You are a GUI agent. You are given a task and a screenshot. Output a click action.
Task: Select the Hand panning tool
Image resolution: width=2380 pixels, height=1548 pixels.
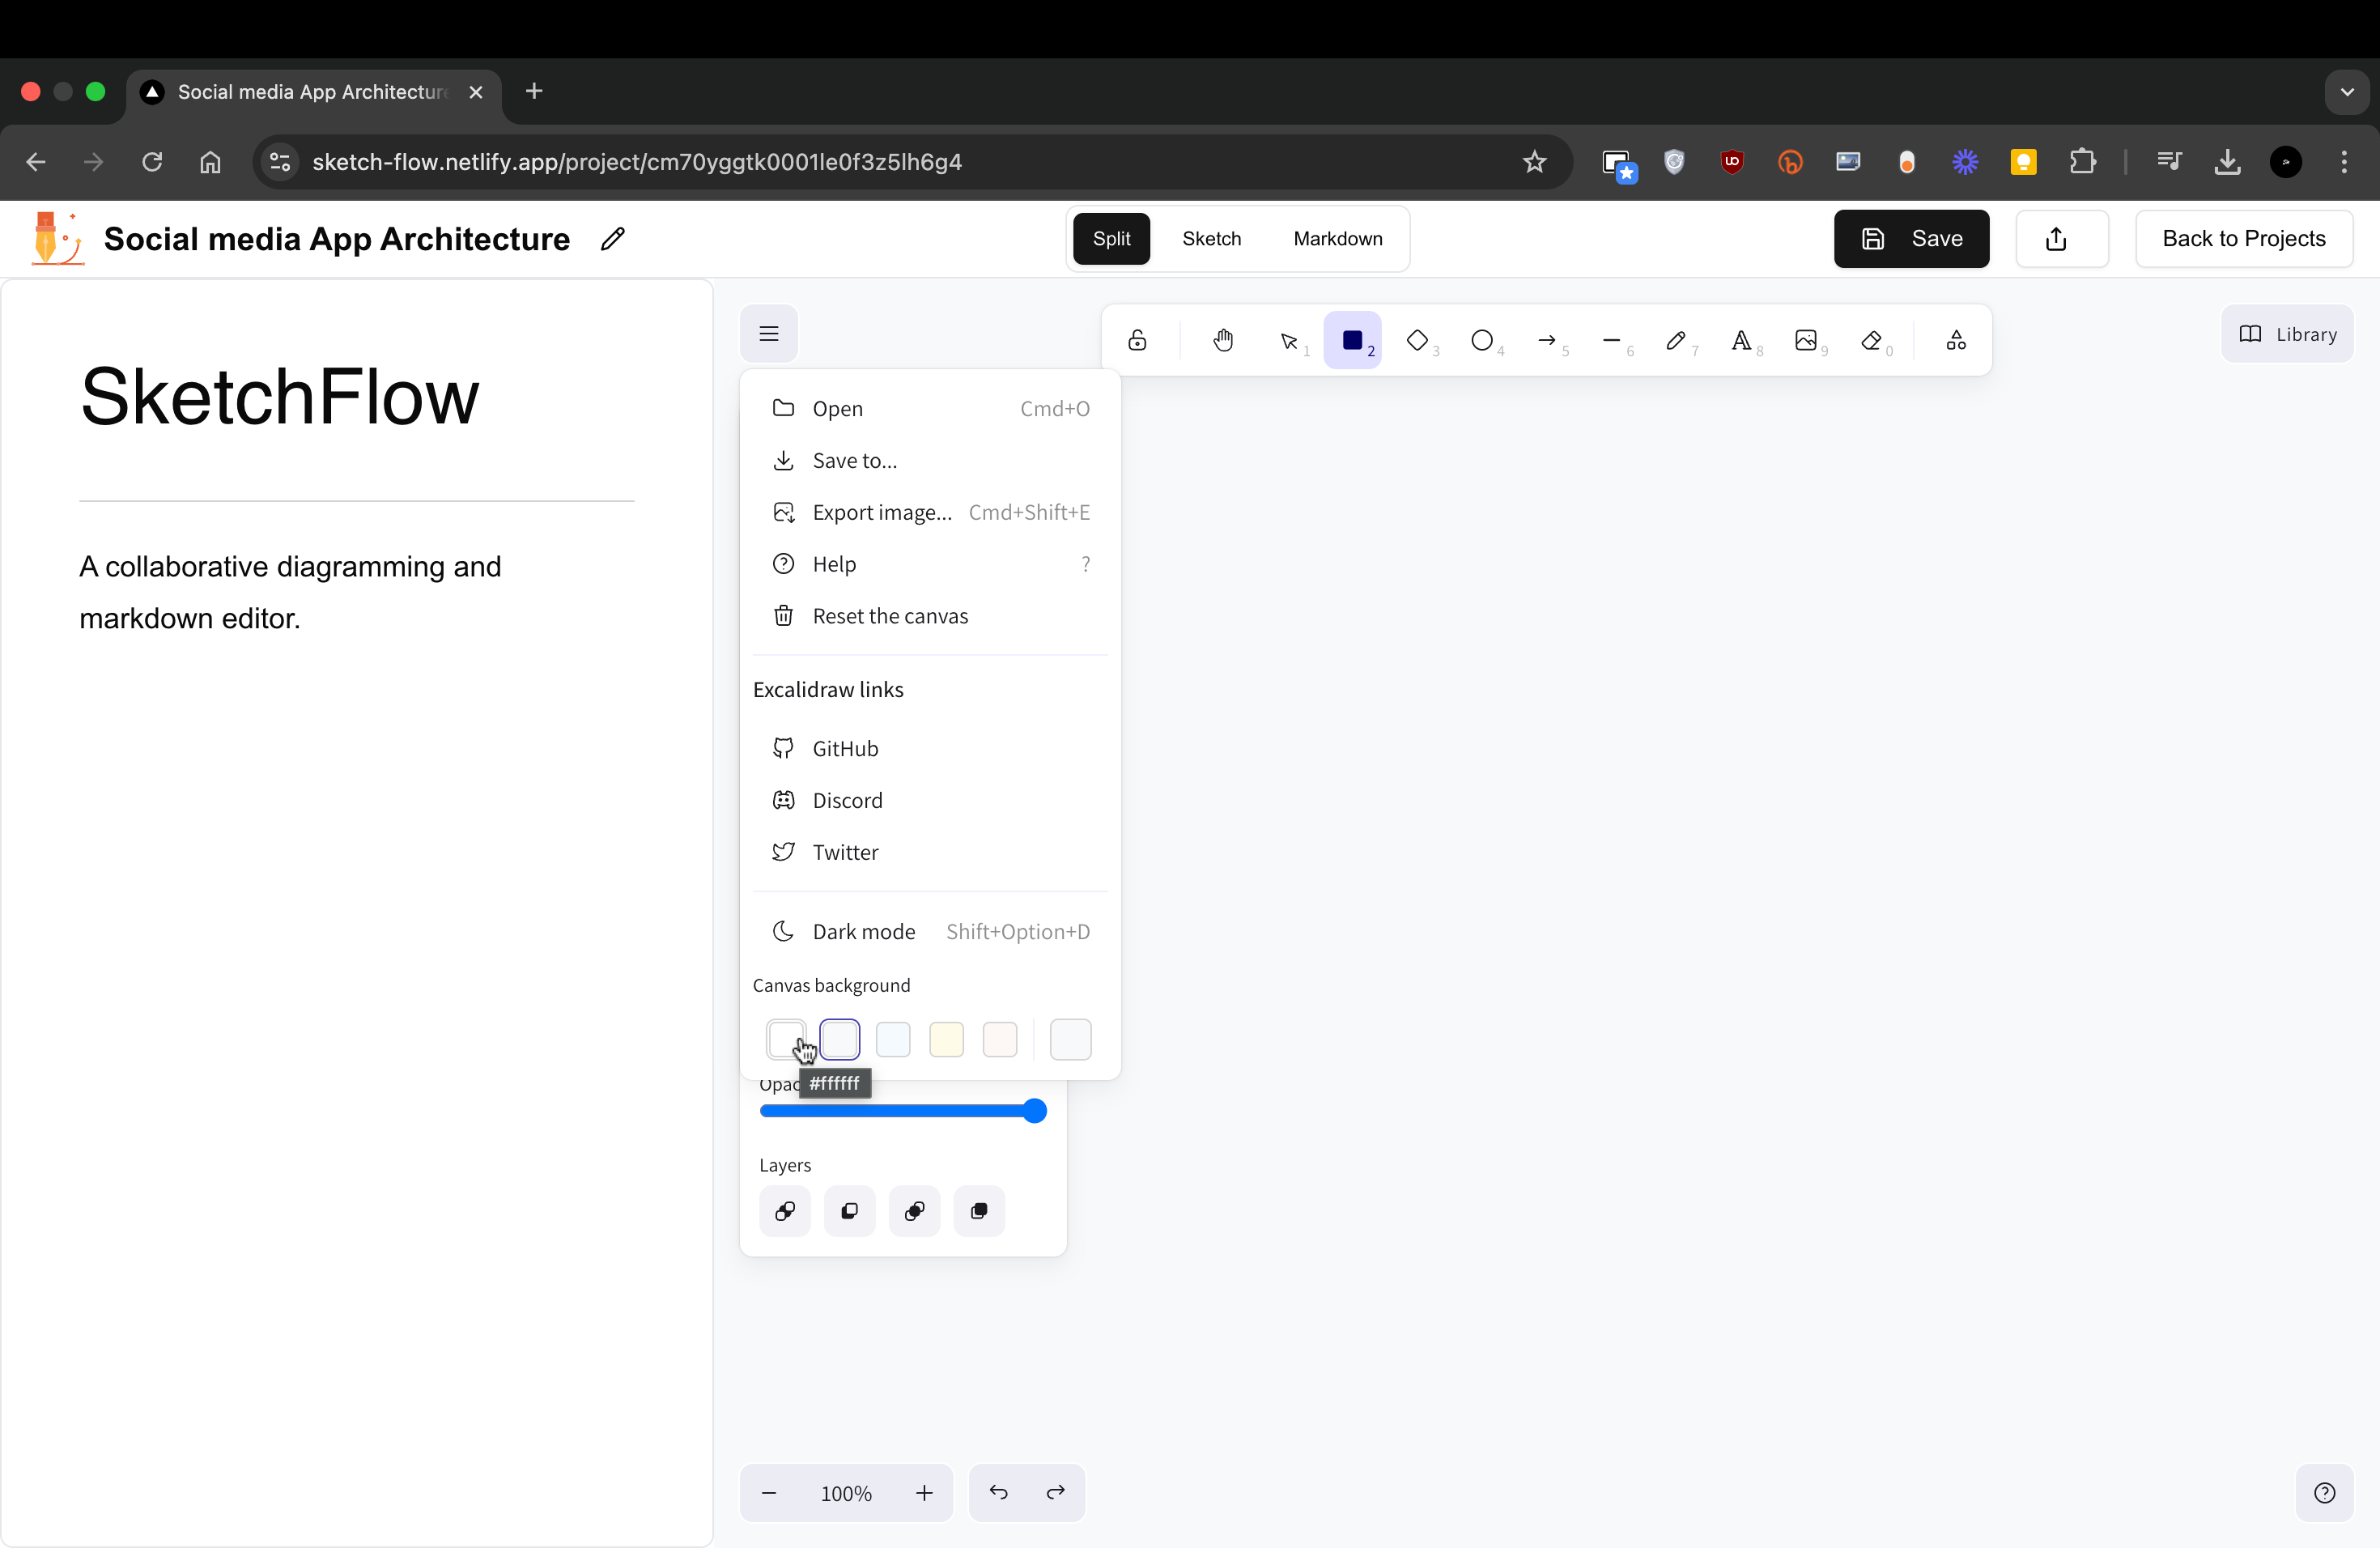1223,340
